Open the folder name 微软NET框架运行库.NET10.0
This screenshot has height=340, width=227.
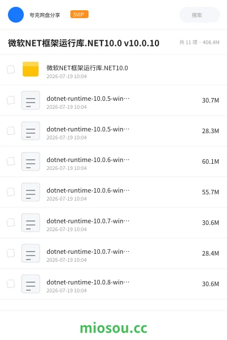87,68
